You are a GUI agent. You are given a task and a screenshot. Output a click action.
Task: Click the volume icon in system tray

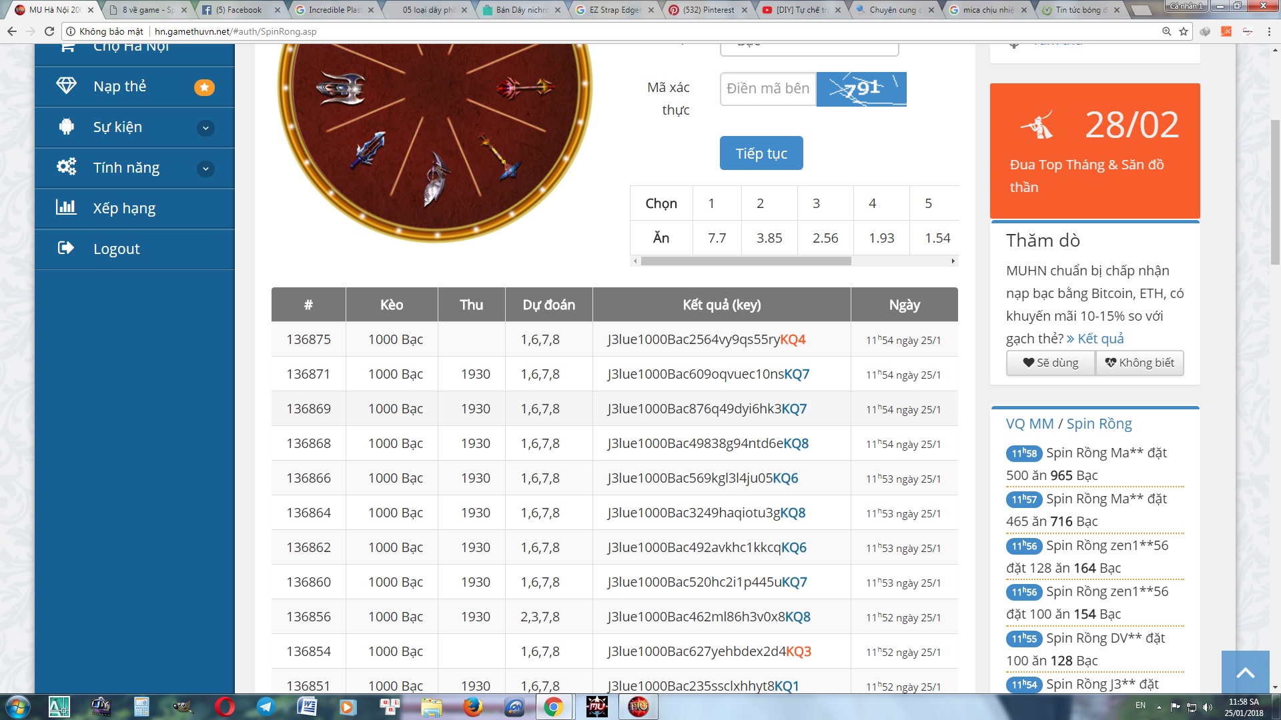click(x=1207, y=707)
